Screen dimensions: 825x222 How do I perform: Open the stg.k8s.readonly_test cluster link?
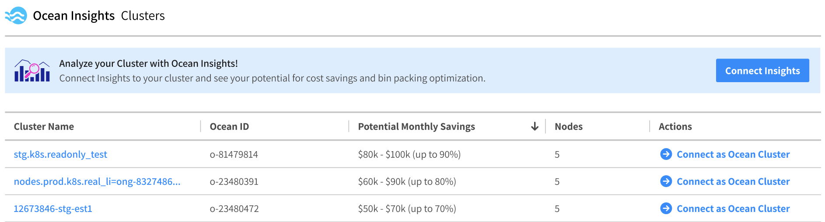(60, 154)
